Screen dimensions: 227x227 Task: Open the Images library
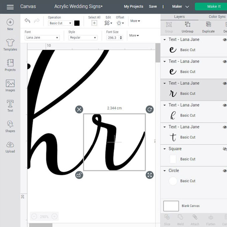pyautogui.click(x=10, y=85)
